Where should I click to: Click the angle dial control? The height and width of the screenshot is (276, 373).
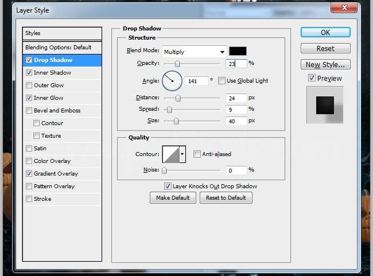pos(172,81)
